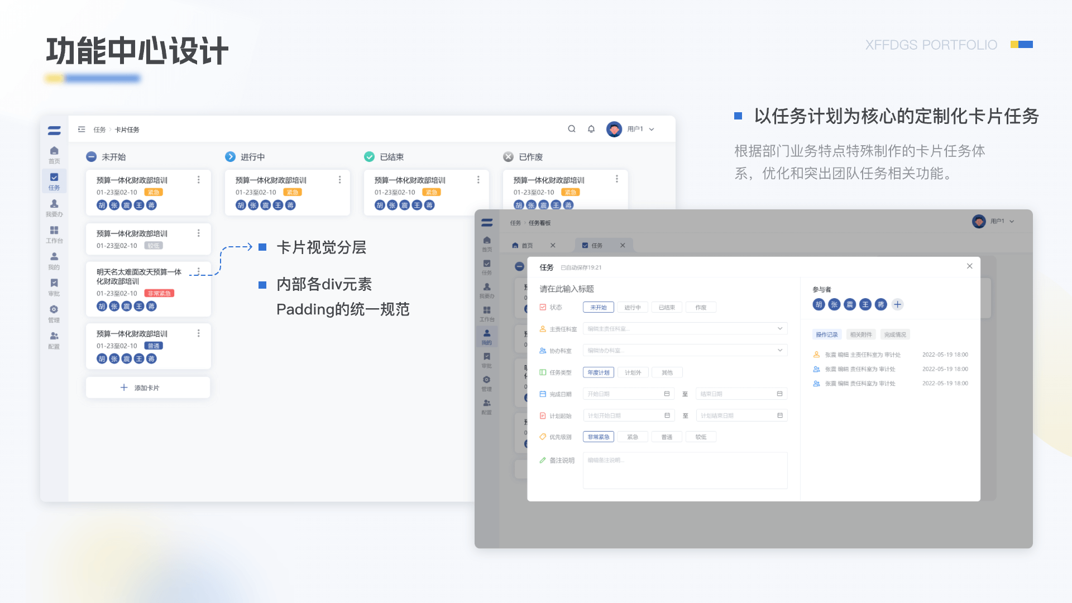Open 管理 in the card-task window sidebar
The width and height of the screenshot is (1072, 603).
54,314
